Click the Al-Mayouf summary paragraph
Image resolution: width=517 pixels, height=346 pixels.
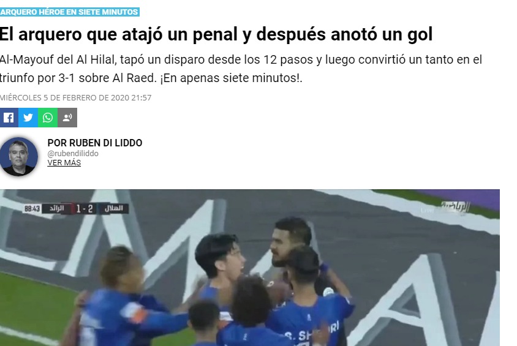(241, 69)
